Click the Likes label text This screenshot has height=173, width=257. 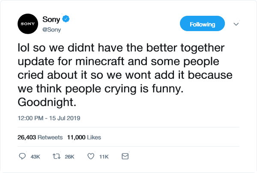click(x=94, y=137)
